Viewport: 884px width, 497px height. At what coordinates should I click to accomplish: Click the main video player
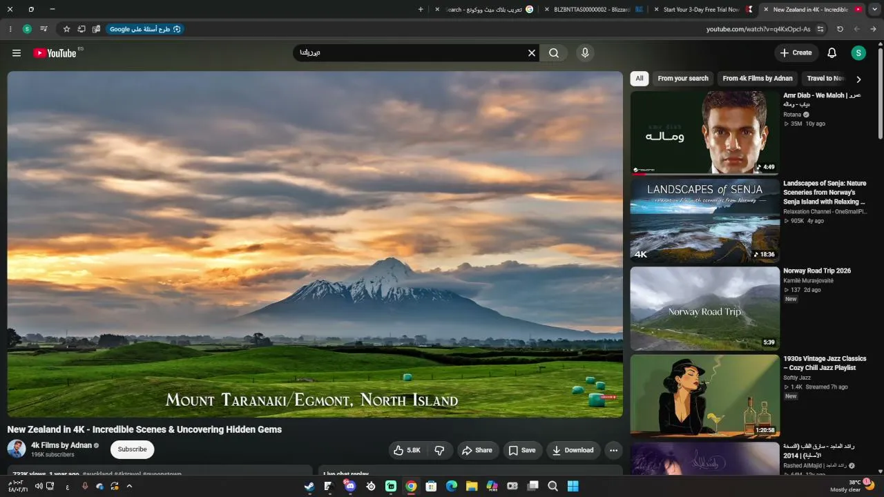315,244
